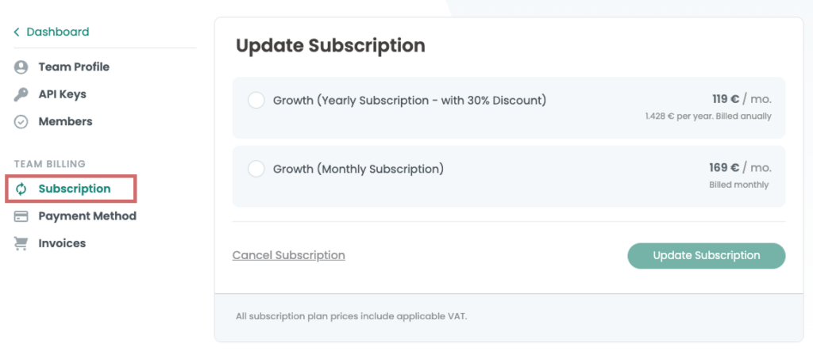813x355 pixels.
Task: Click the Cancel Subscription link
Action: (289, 255)
